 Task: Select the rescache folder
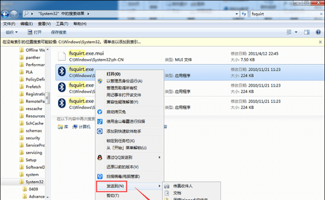point(34,109)
